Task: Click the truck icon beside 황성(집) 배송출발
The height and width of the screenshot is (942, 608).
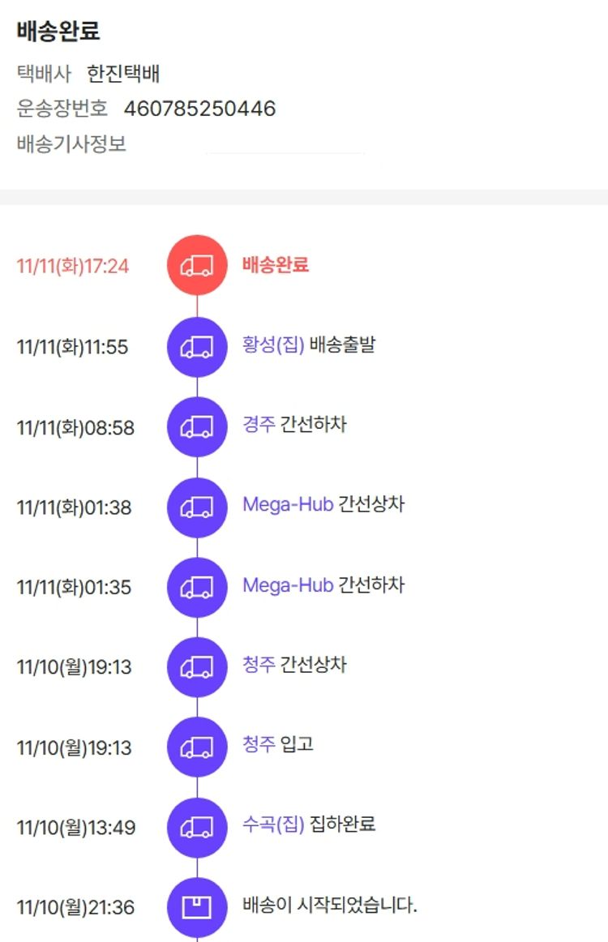Action: point(197,347)
